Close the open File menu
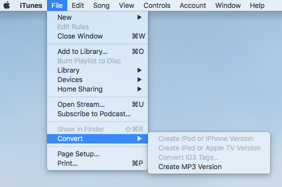282x187 pixels. (x=57, y=5)
